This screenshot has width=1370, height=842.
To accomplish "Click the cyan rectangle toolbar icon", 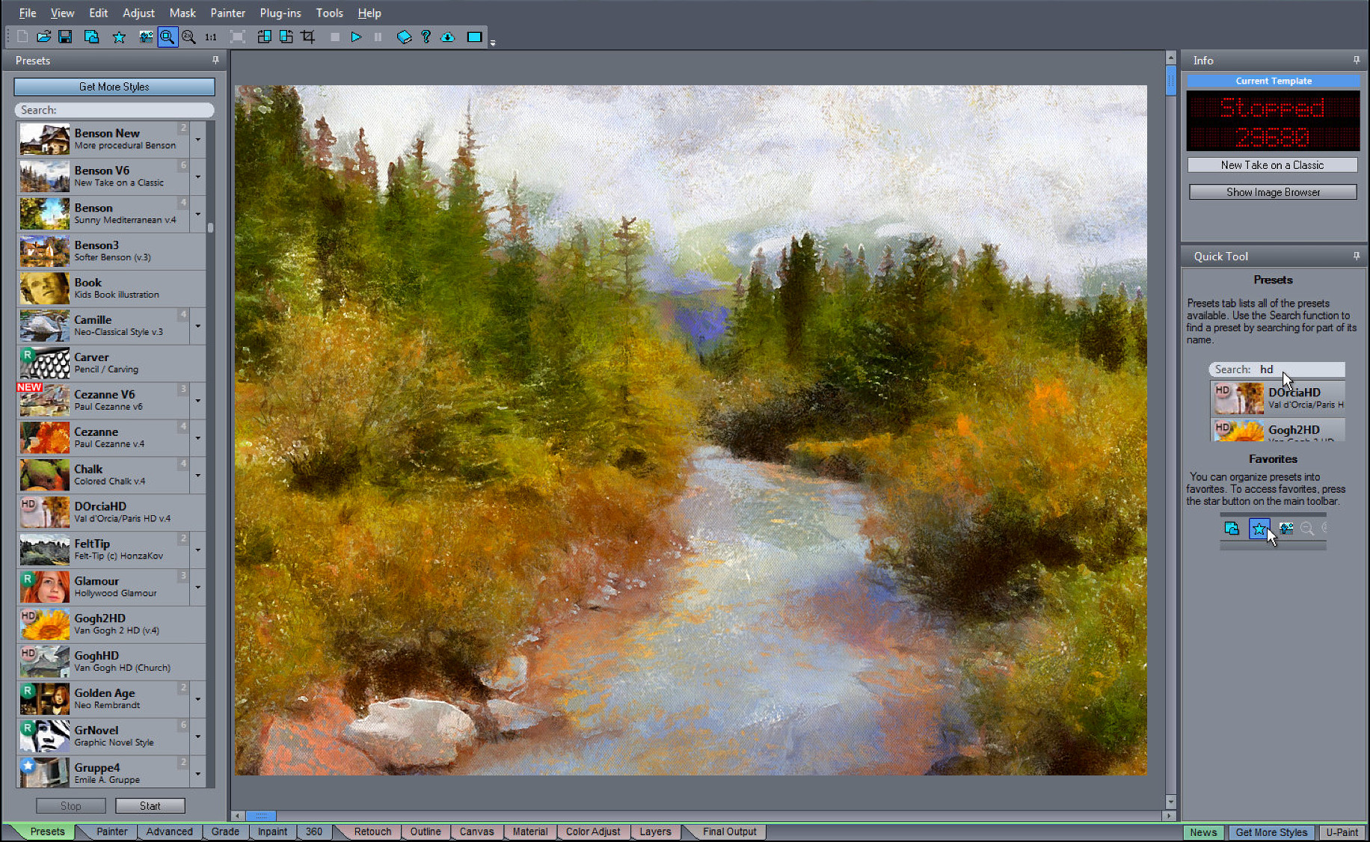I will 474,37.
